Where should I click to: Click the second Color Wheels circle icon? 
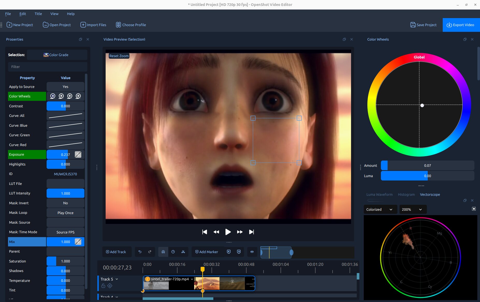click(x=61, y=96)
